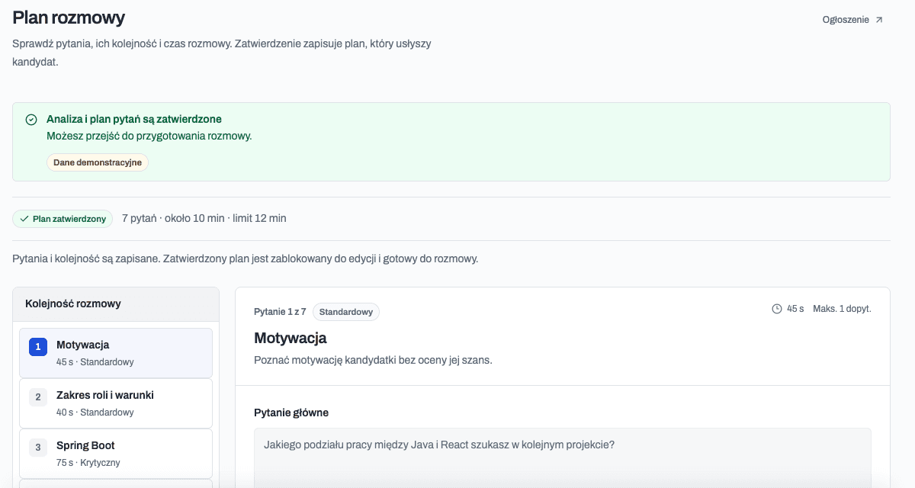This screenshot has height=488, width=915.
Task: Click 'Poznać motywację kandydatki bez oceny jej szans.'
Action: 373,360
